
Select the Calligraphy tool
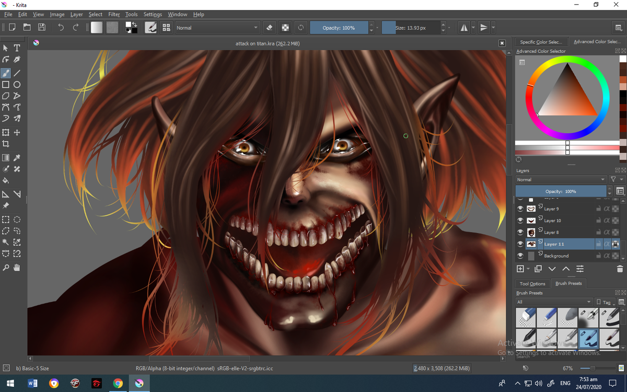click(17, 59)
